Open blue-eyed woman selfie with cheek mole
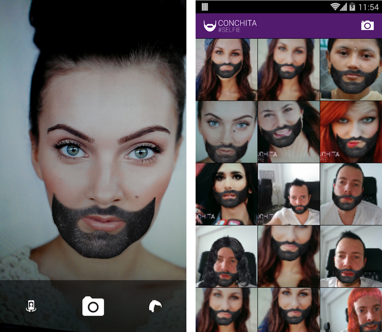 tap(226, 132)
